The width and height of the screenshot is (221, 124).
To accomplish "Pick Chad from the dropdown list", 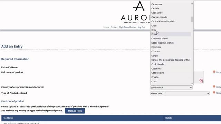I will (x=171, y=25).
